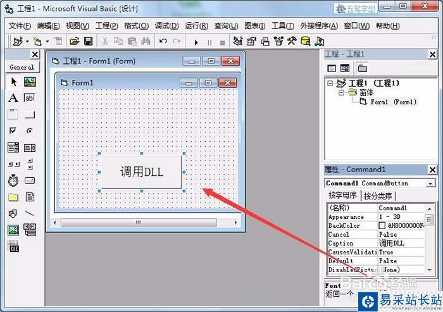Click the Undo toolbar icon

point(163,42)
